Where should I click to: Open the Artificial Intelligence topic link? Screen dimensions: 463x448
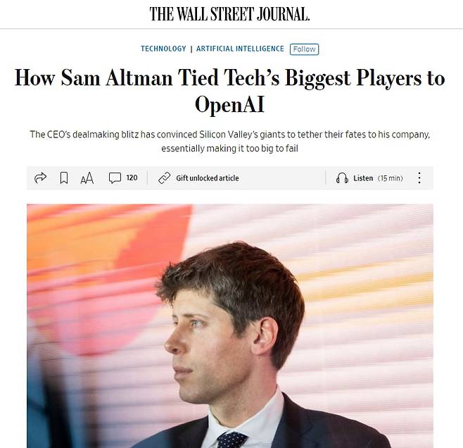pos(240,49)
